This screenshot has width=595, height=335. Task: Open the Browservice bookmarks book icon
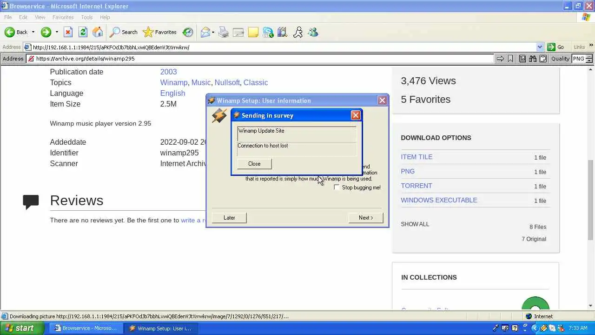point(522,59)
